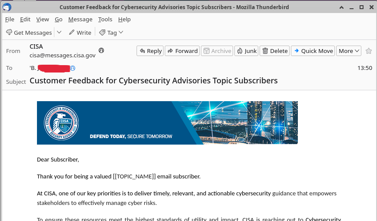Open the Message menu

80,19
